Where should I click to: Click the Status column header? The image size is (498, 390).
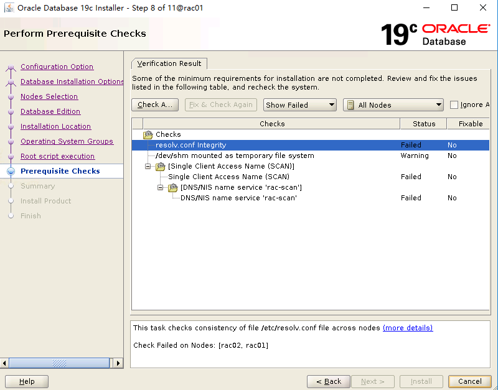pyautogui.click(x=424, y=124)
